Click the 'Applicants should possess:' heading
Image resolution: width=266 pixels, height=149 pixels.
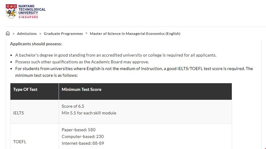point(36,44)
